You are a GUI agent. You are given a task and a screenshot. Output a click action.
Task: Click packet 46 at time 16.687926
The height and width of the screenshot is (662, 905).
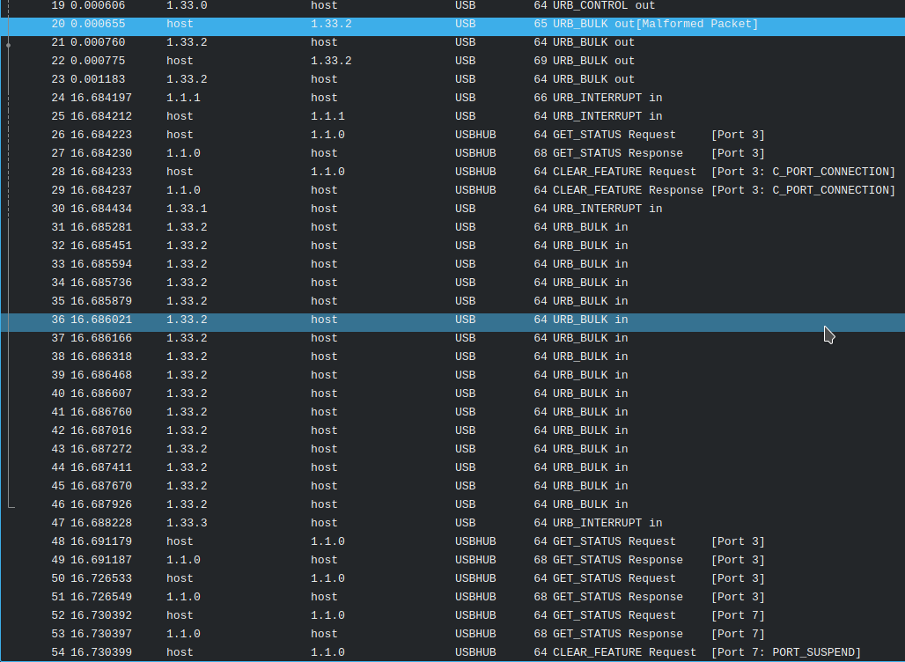coord(440,504)
